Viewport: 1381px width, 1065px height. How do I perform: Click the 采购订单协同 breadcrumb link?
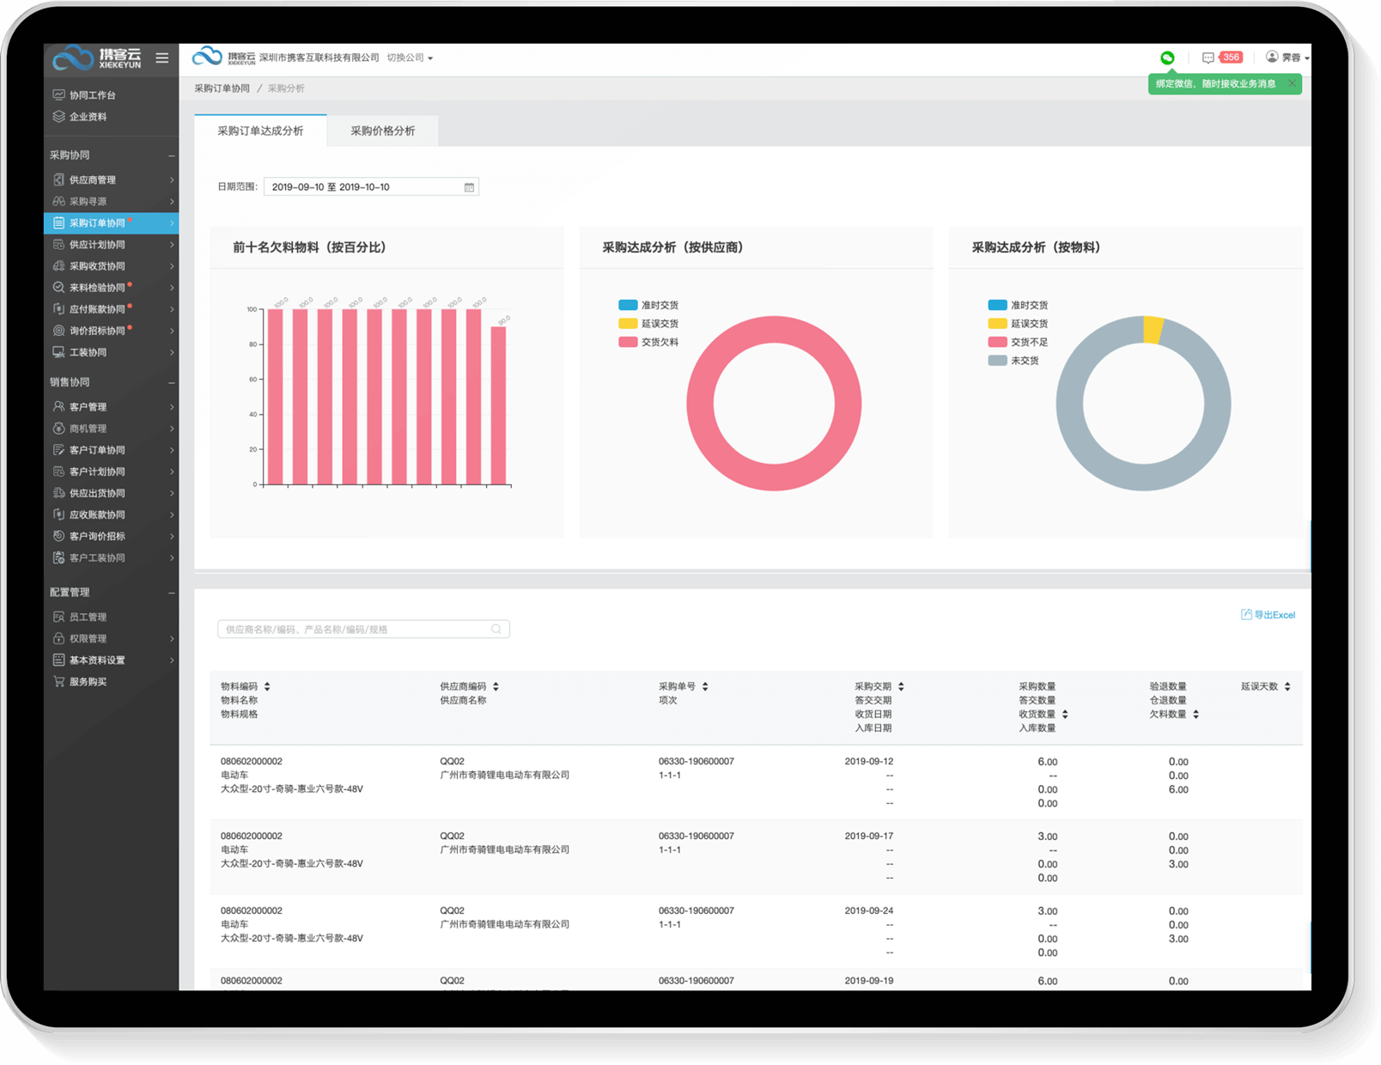[x=222, y=88]
